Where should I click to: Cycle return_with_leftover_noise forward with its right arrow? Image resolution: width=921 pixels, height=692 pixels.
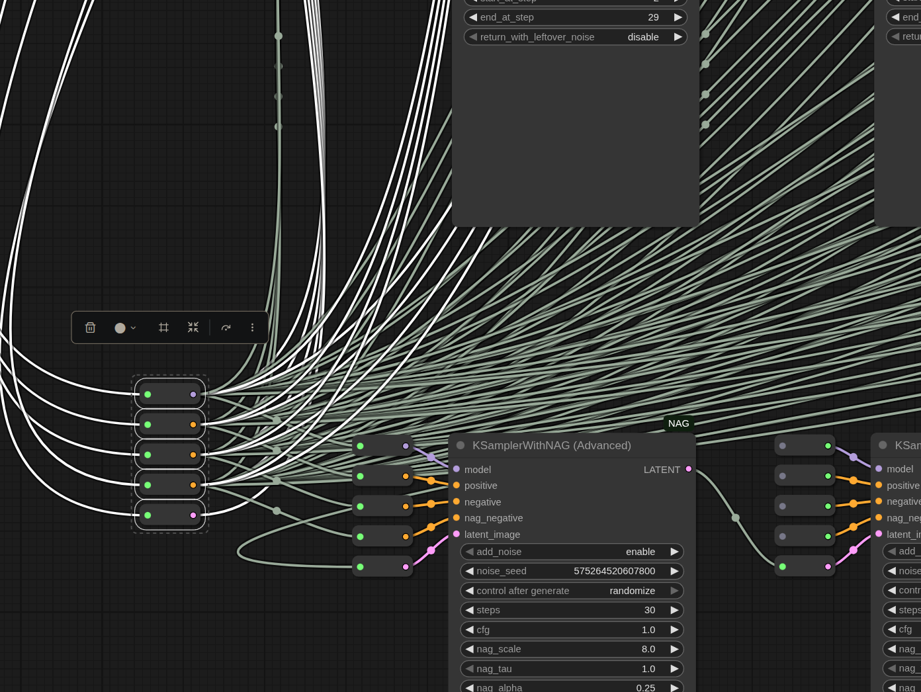[678, 37]
